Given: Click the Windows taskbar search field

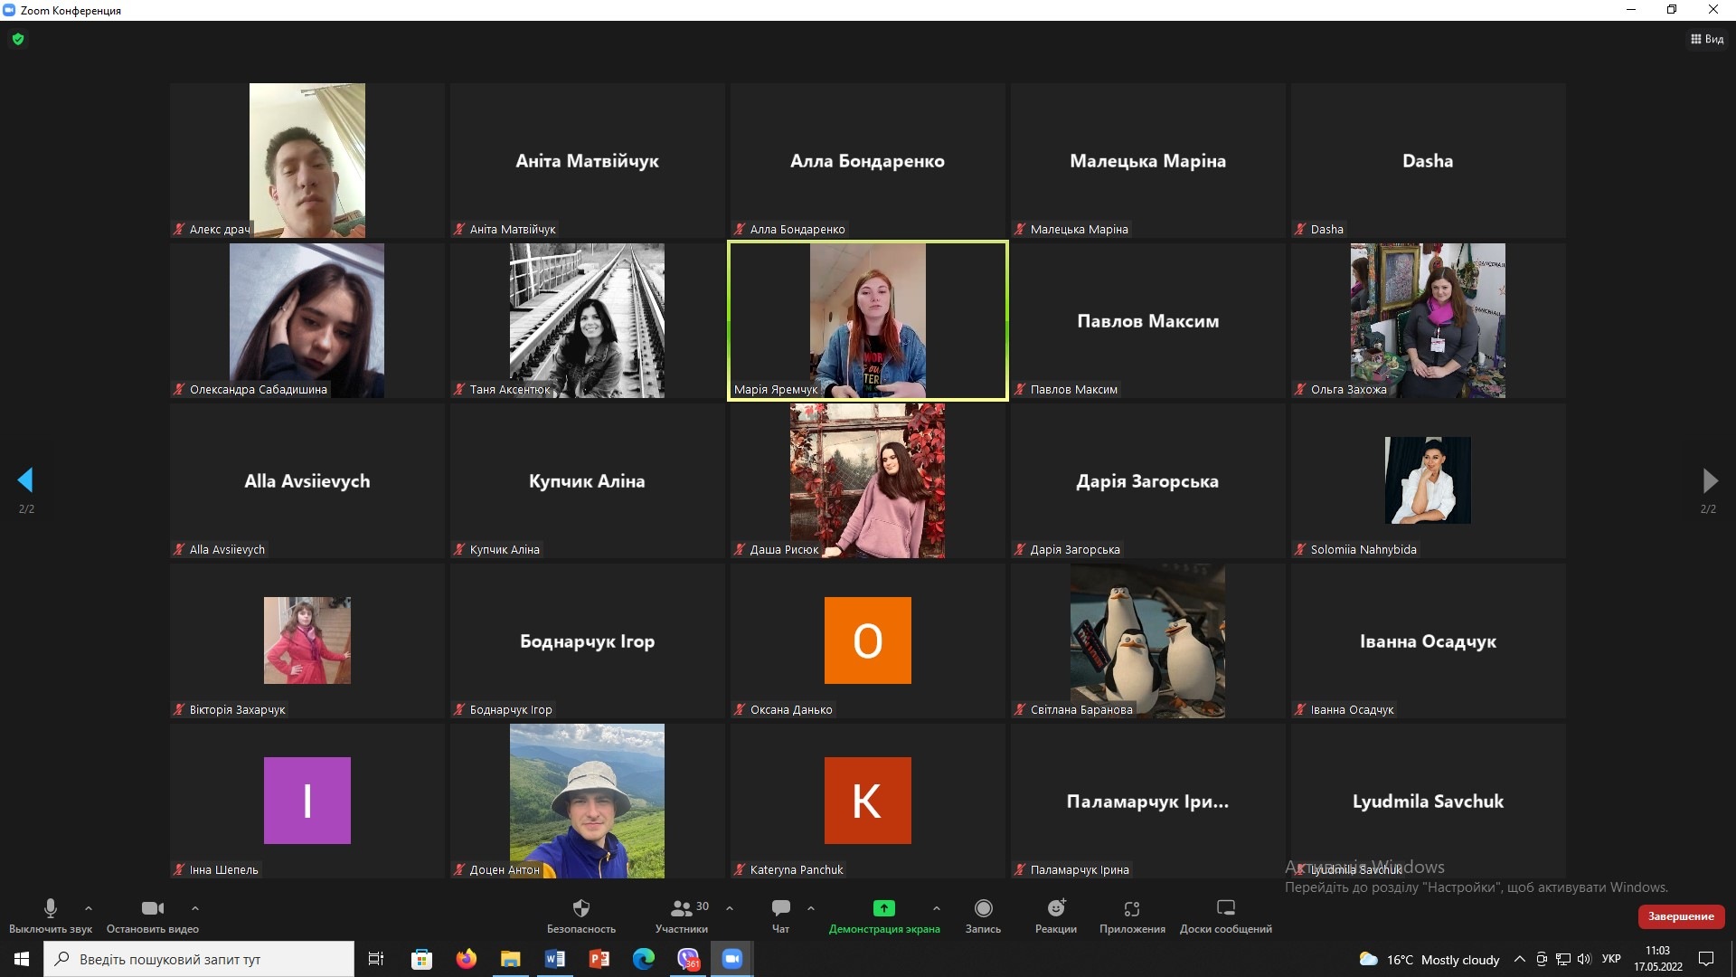Looking at the screenshot, I should (x=199, y=959).
